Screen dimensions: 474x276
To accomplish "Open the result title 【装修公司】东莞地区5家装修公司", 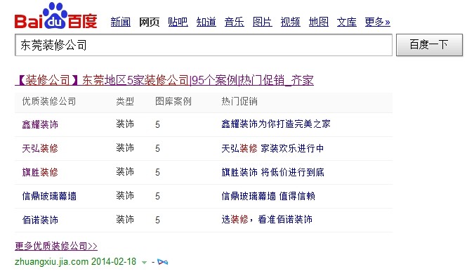I will 164,80.
